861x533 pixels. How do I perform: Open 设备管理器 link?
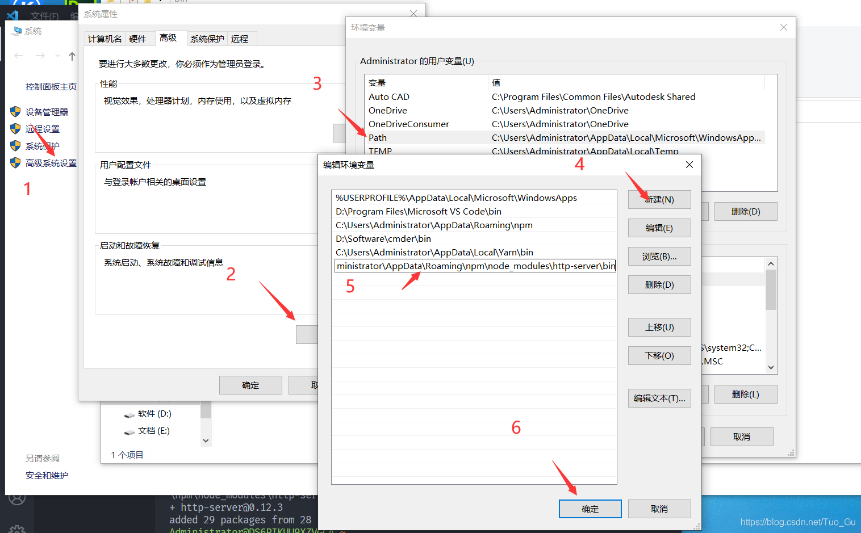47,112
